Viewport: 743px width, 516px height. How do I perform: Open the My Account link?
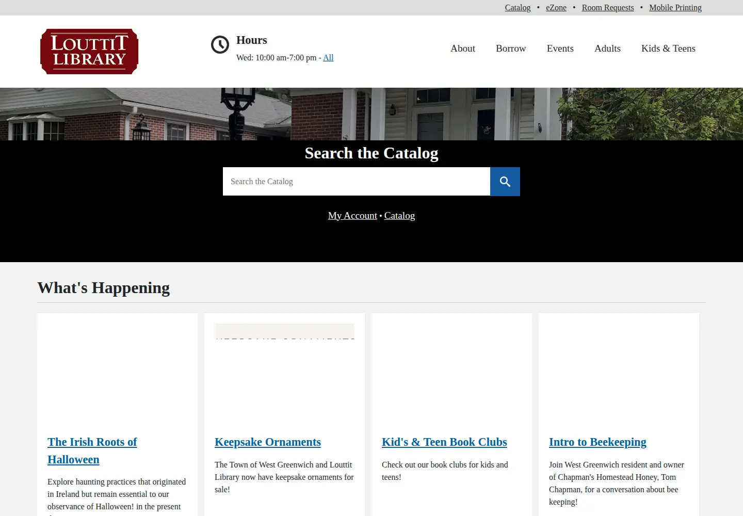click(x=352, y=216)
